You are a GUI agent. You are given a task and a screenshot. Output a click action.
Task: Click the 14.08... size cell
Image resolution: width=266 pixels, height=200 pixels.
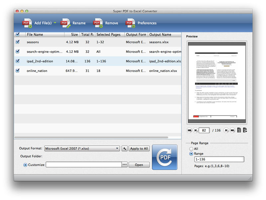coord(71,61)
